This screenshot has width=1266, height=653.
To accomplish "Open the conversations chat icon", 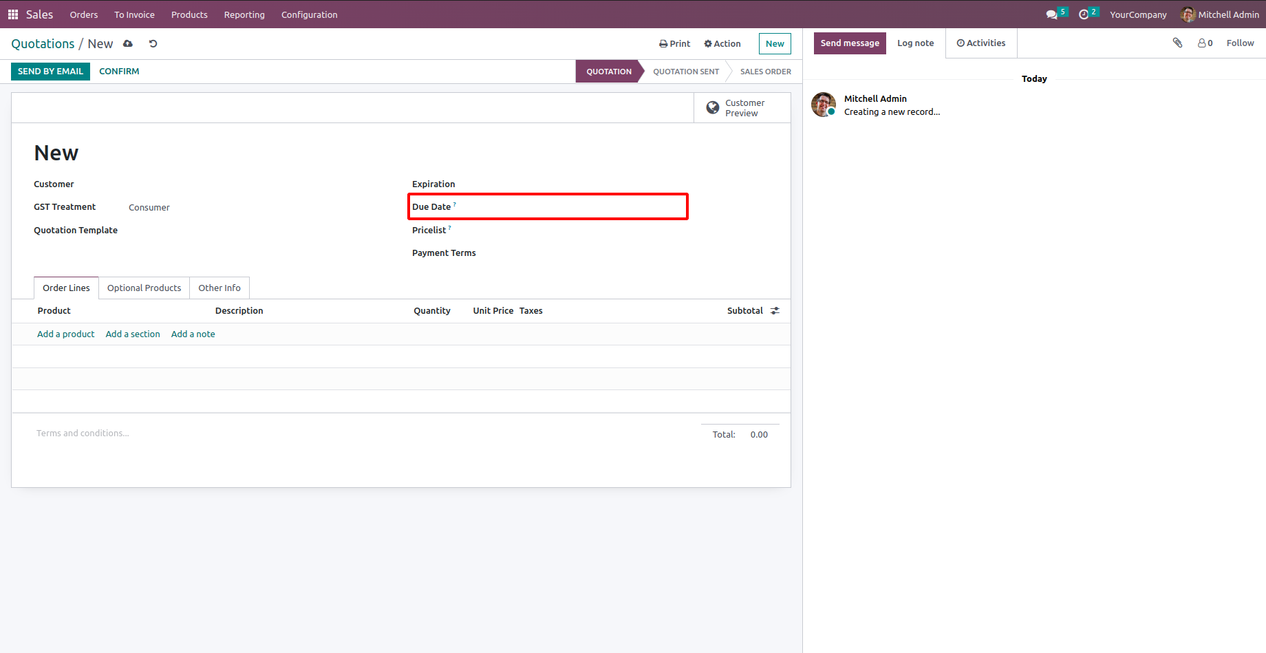I will click(x=1051, y=14).
